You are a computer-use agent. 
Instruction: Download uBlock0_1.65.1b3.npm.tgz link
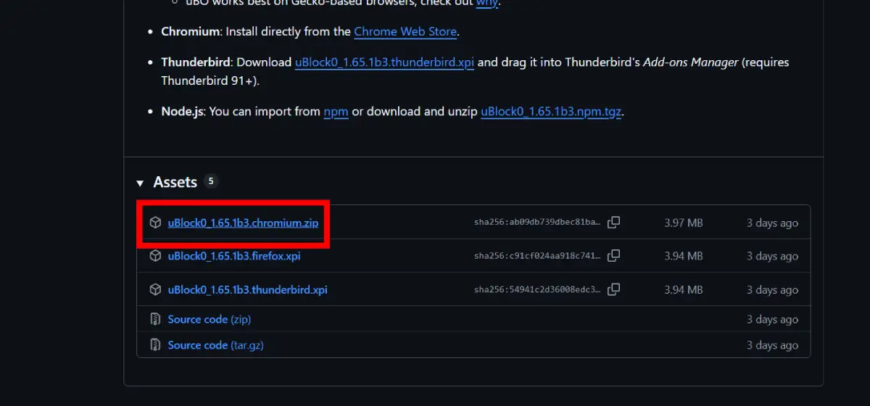(x=551, y=112)
